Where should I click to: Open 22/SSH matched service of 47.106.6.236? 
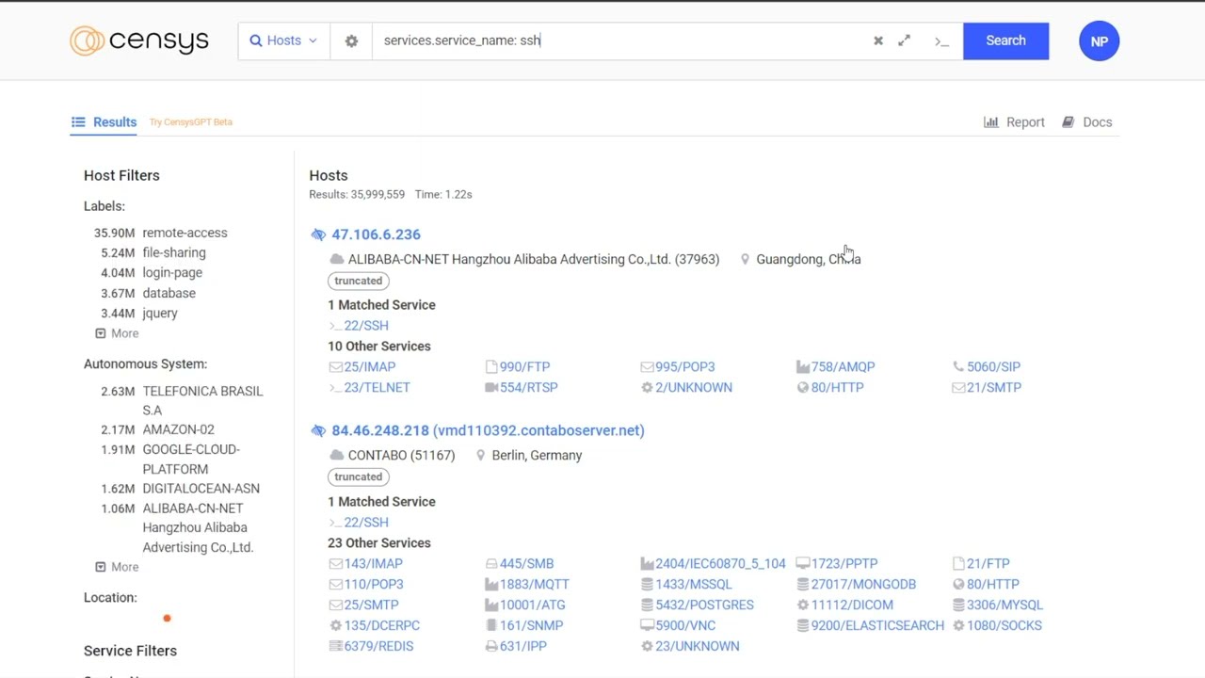point(359,325)
